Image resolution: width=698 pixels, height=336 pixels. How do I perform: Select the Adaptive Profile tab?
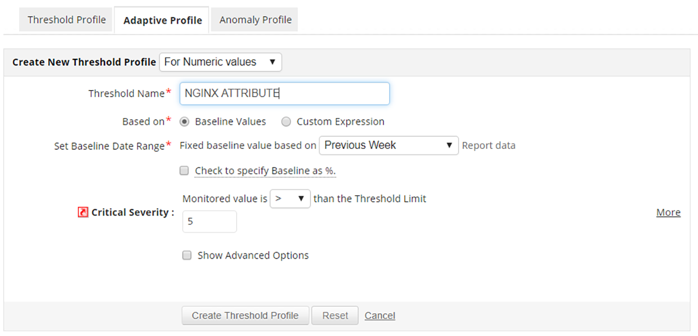coord(163,20)
